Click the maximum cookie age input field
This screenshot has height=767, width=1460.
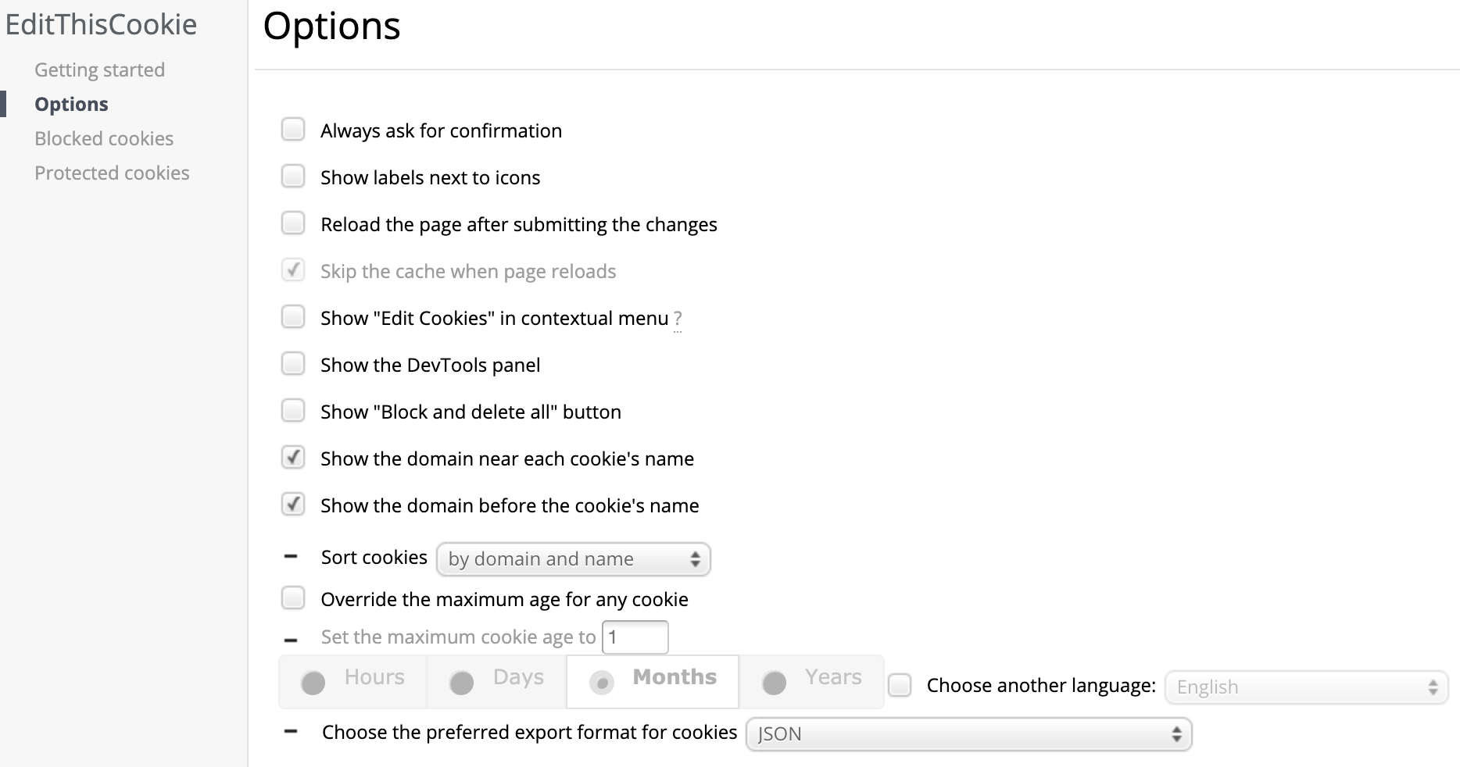tap(635, 637)
